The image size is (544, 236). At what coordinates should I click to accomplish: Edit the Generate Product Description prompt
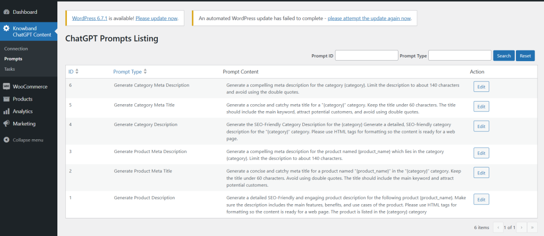(481, 199)
